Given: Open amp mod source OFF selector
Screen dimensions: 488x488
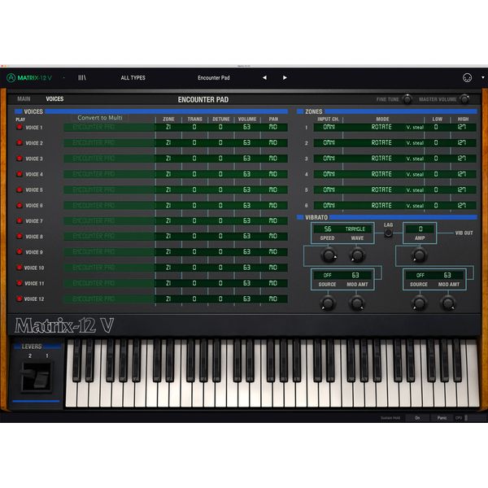Looking at the screenshot, I should 420,275.
